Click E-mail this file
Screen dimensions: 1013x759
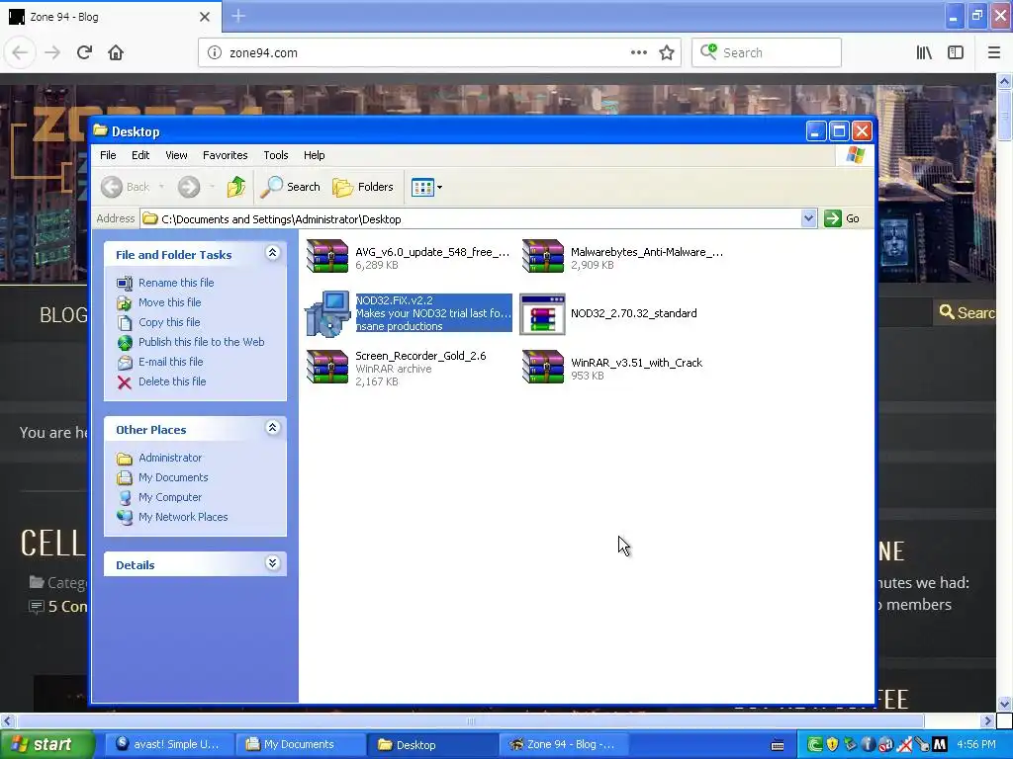click(x=170, y=362)
